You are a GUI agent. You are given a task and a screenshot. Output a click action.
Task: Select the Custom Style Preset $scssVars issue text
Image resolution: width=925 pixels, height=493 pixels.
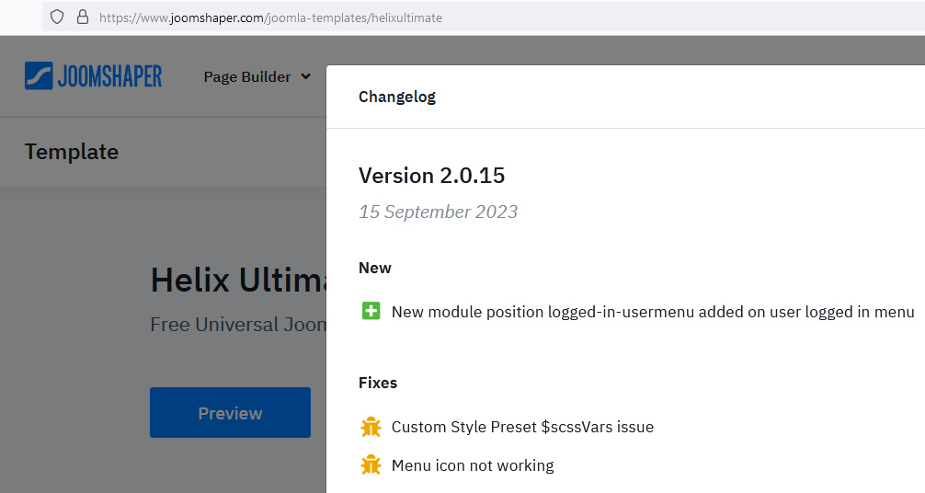[522, 427]
